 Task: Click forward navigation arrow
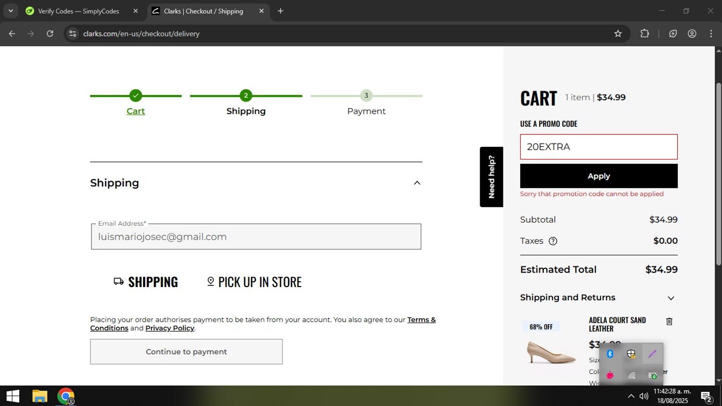tap(31, 34)
